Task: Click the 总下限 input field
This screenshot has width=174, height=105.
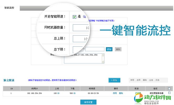Action: 78,49
